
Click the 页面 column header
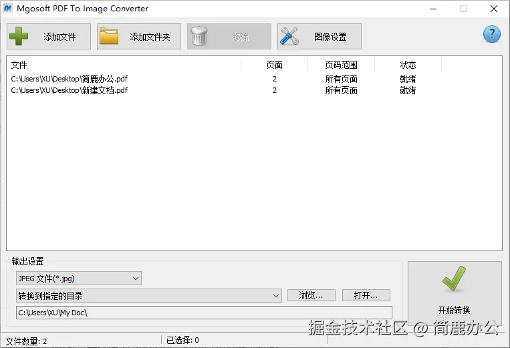[x=274, y=65]
